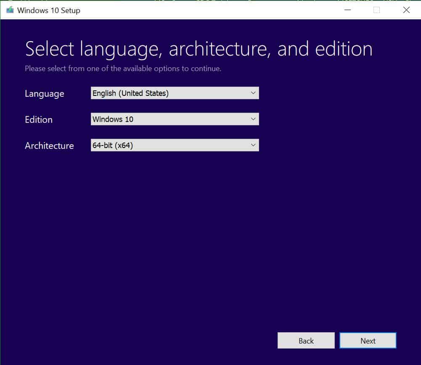Click the Language dropdown chevron arrow

tap(253, 93)
